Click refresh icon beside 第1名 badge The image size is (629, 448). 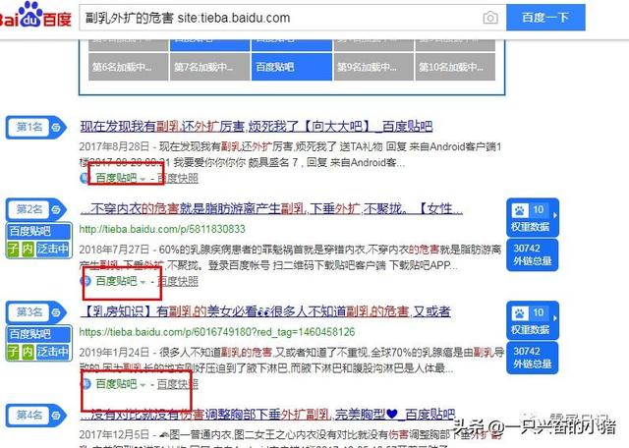pos(56,128)
